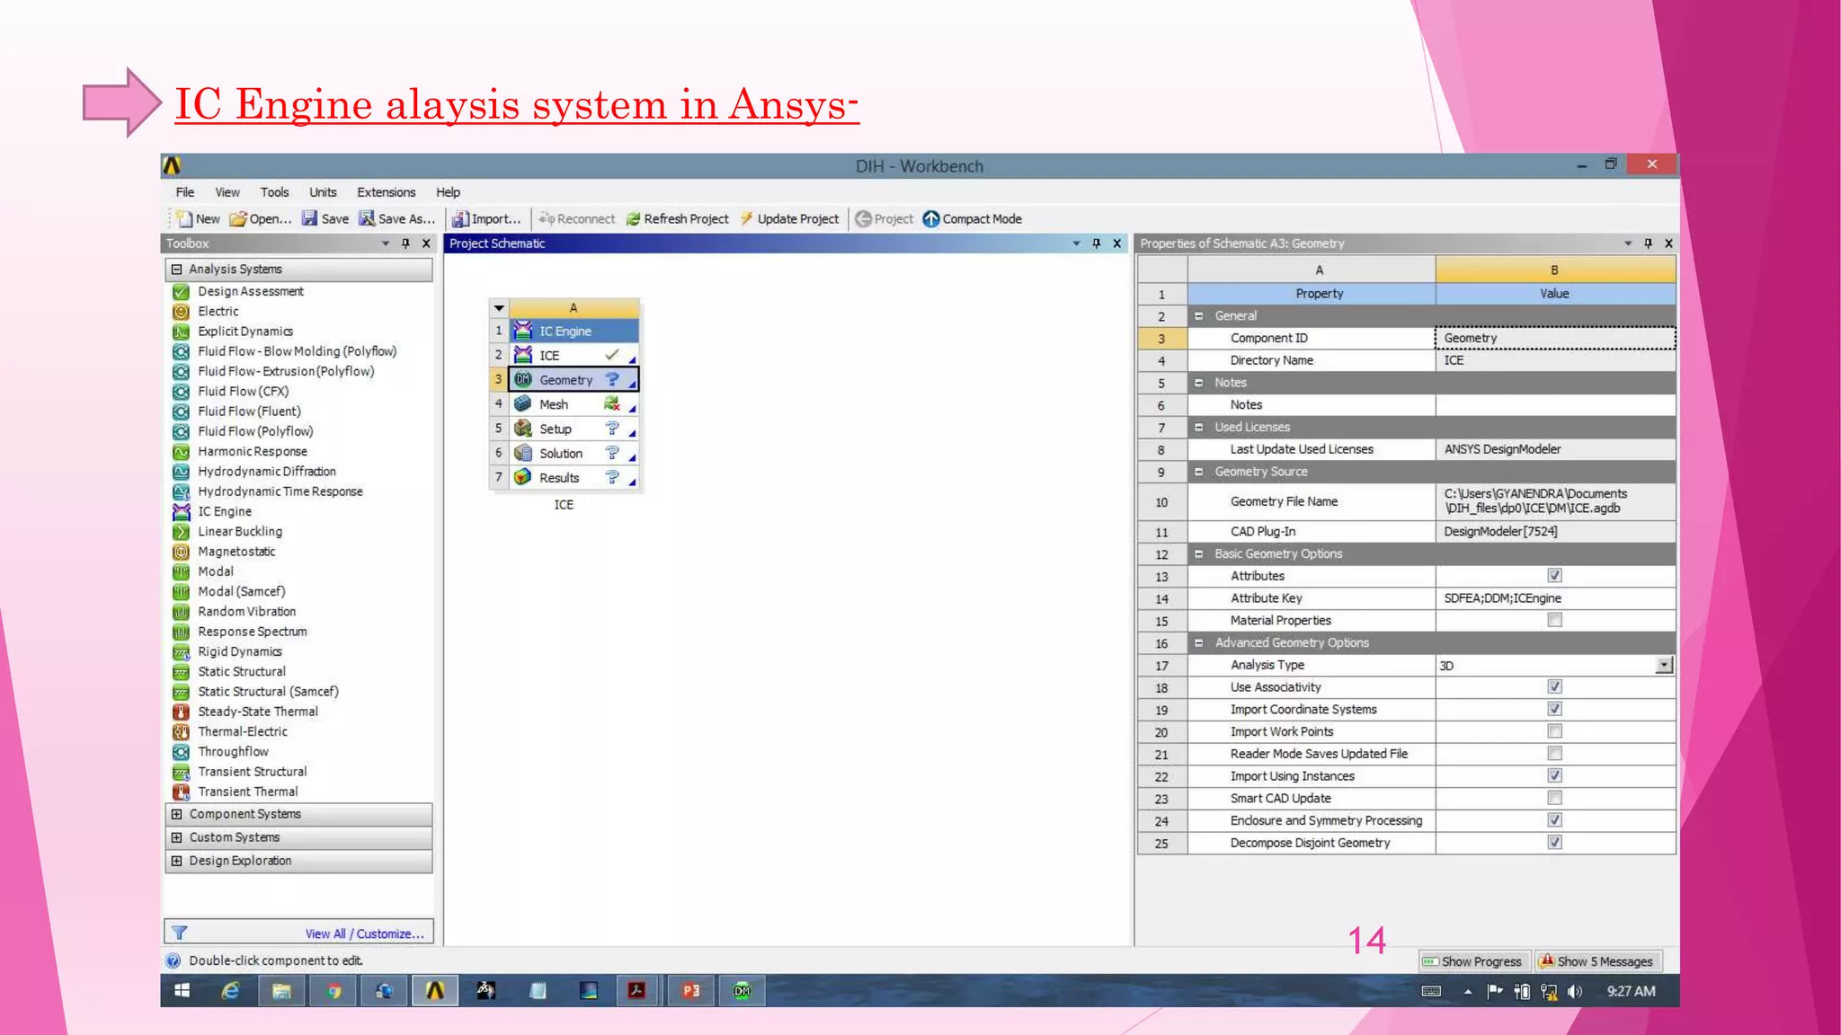Toggle the Use Associativity checkbox
1841x1035 pixels.
(1554, 686)
